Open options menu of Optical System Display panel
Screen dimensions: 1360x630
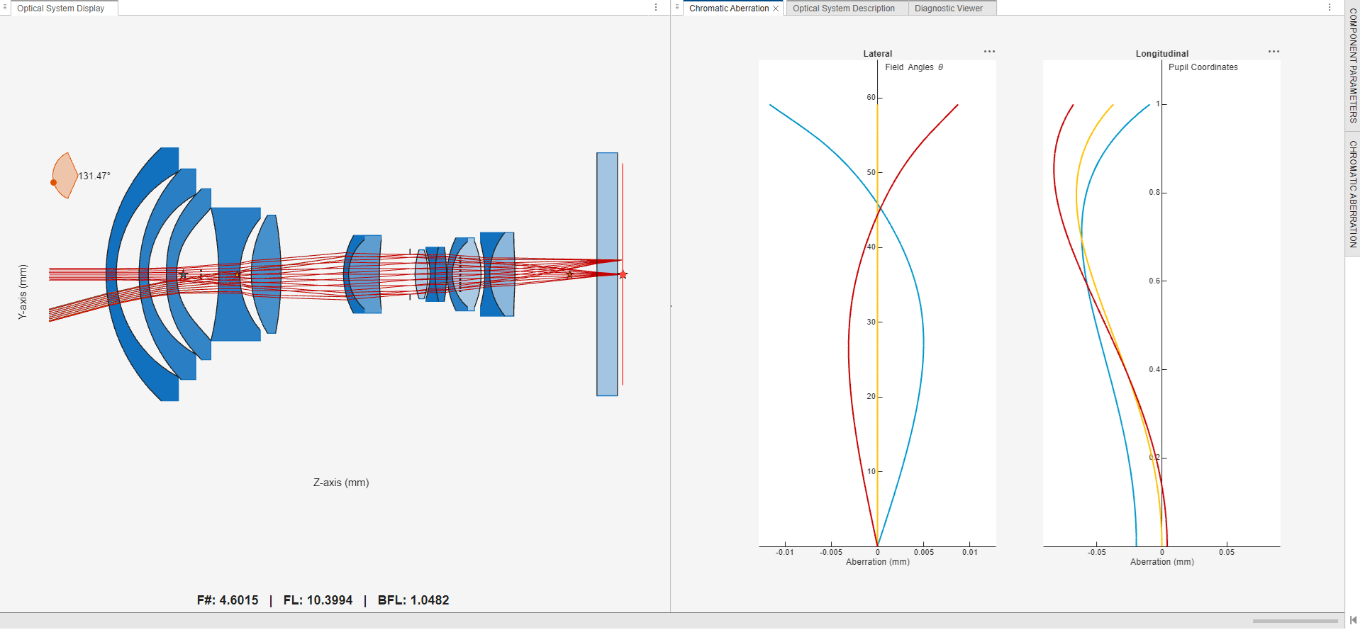pyautogui.click(x=656, y=7)
